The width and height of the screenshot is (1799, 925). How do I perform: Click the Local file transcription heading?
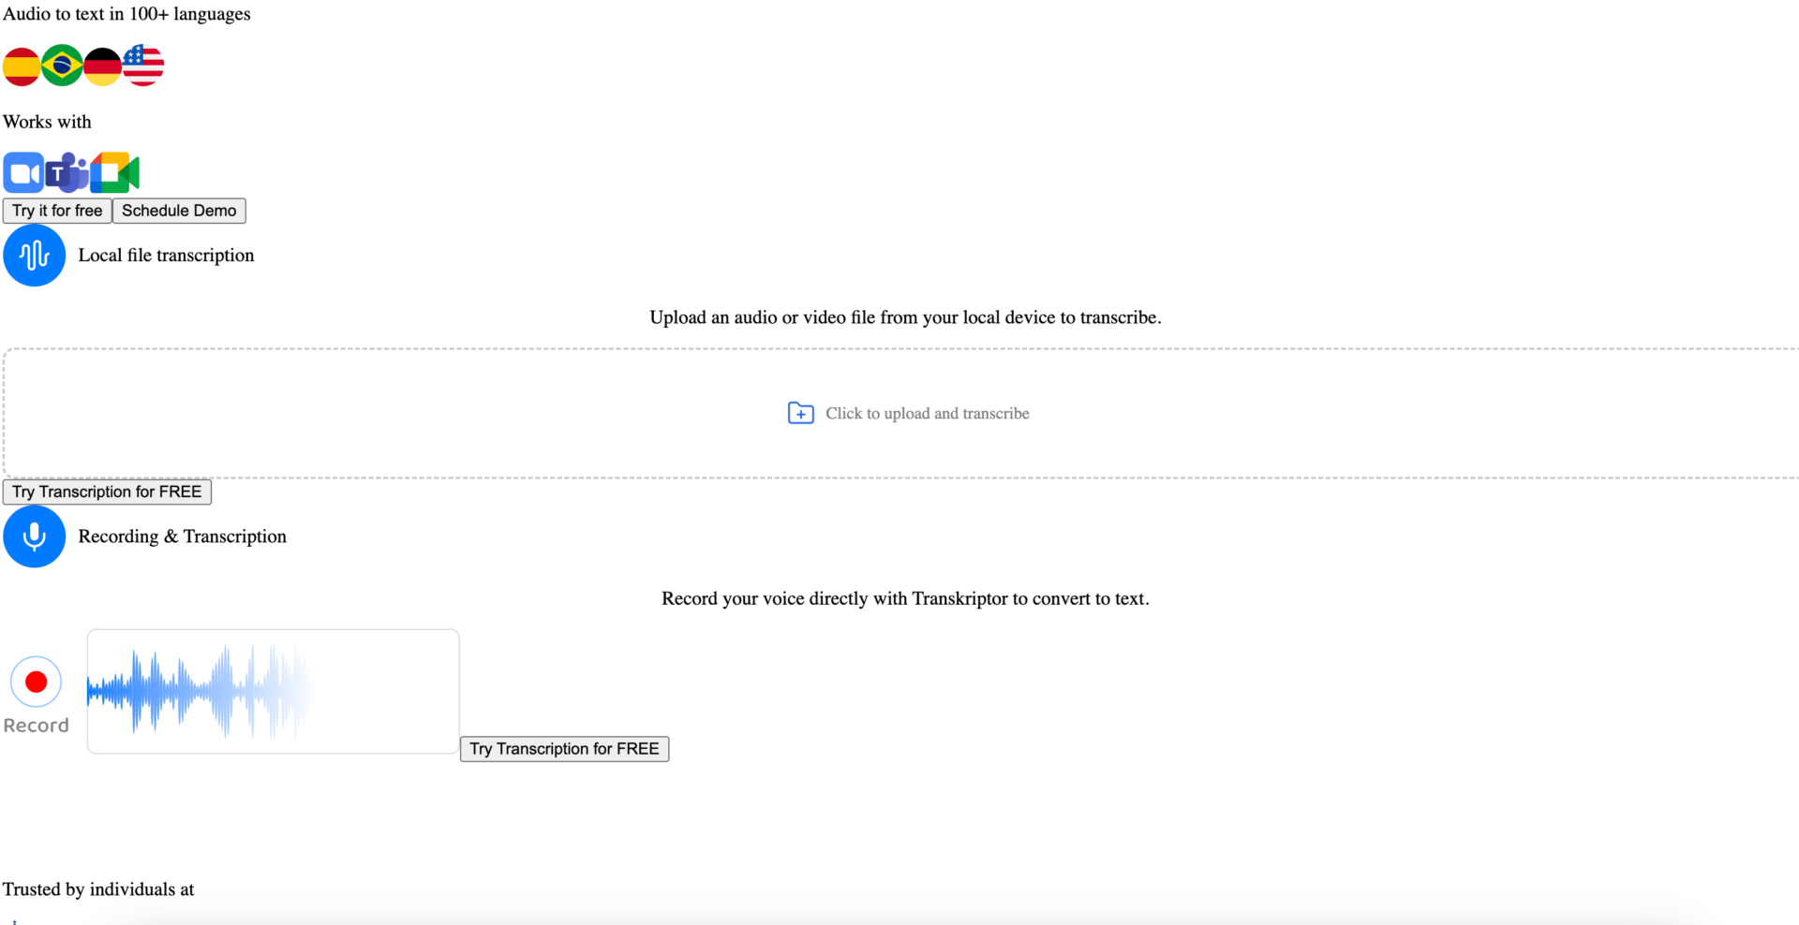point(166,256)
